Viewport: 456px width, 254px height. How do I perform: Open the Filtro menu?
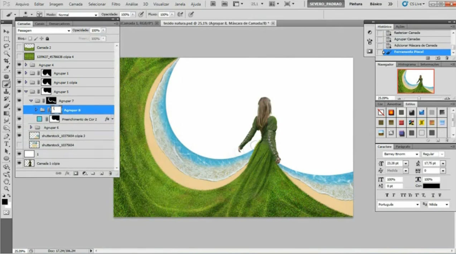point(116,4)
